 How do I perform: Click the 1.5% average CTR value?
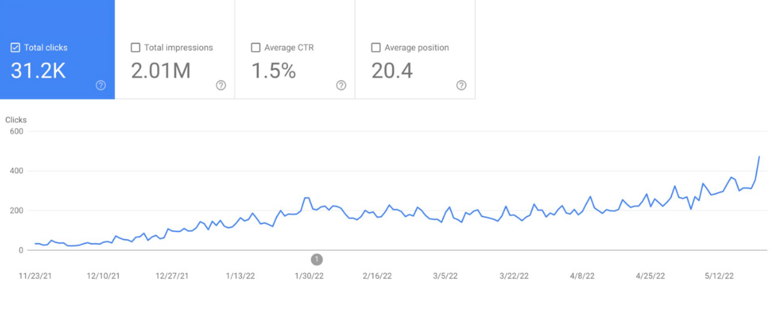point(273,71)
